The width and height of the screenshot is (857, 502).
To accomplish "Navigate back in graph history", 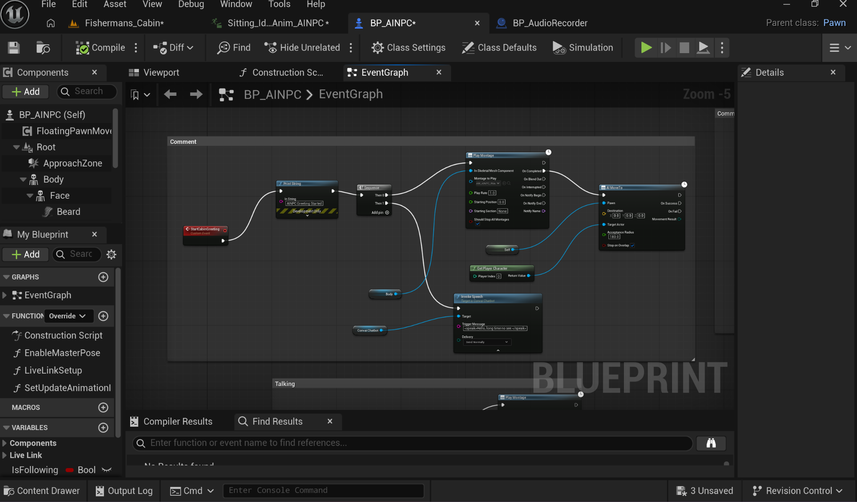I will point(170,94).
